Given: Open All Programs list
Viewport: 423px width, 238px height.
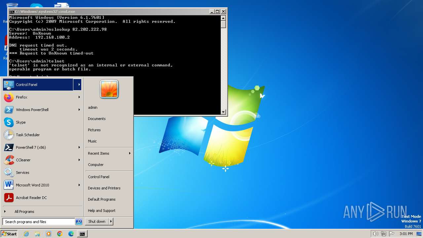Looking at the screenshot, I should tap(42, 212).
